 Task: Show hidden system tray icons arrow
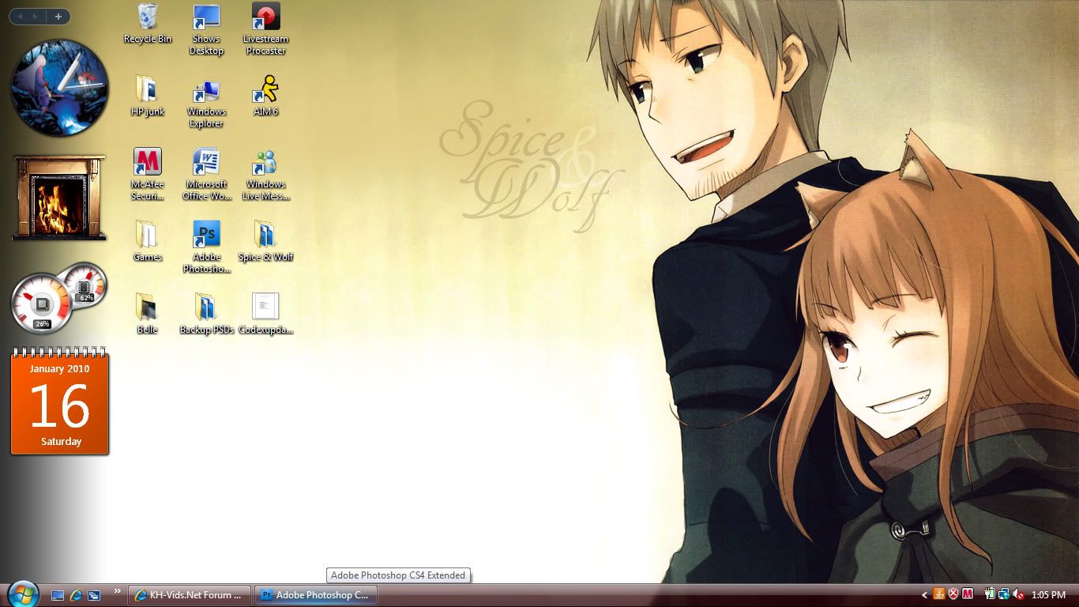(924, 595)
